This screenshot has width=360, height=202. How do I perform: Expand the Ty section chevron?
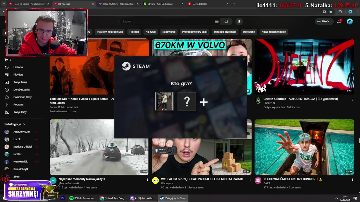[x=11, y=60]
